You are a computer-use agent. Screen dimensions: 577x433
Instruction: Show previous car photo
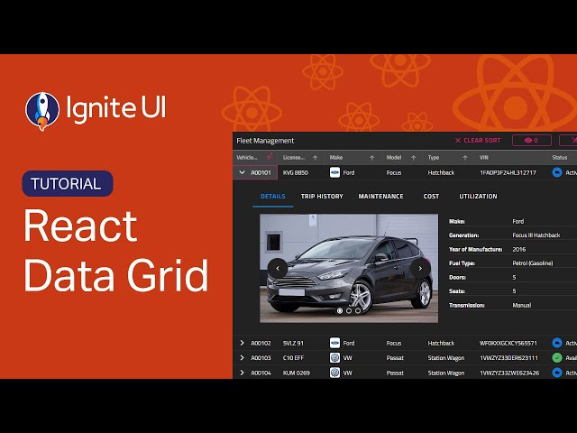pyautogui.click(x=278, y=269)
